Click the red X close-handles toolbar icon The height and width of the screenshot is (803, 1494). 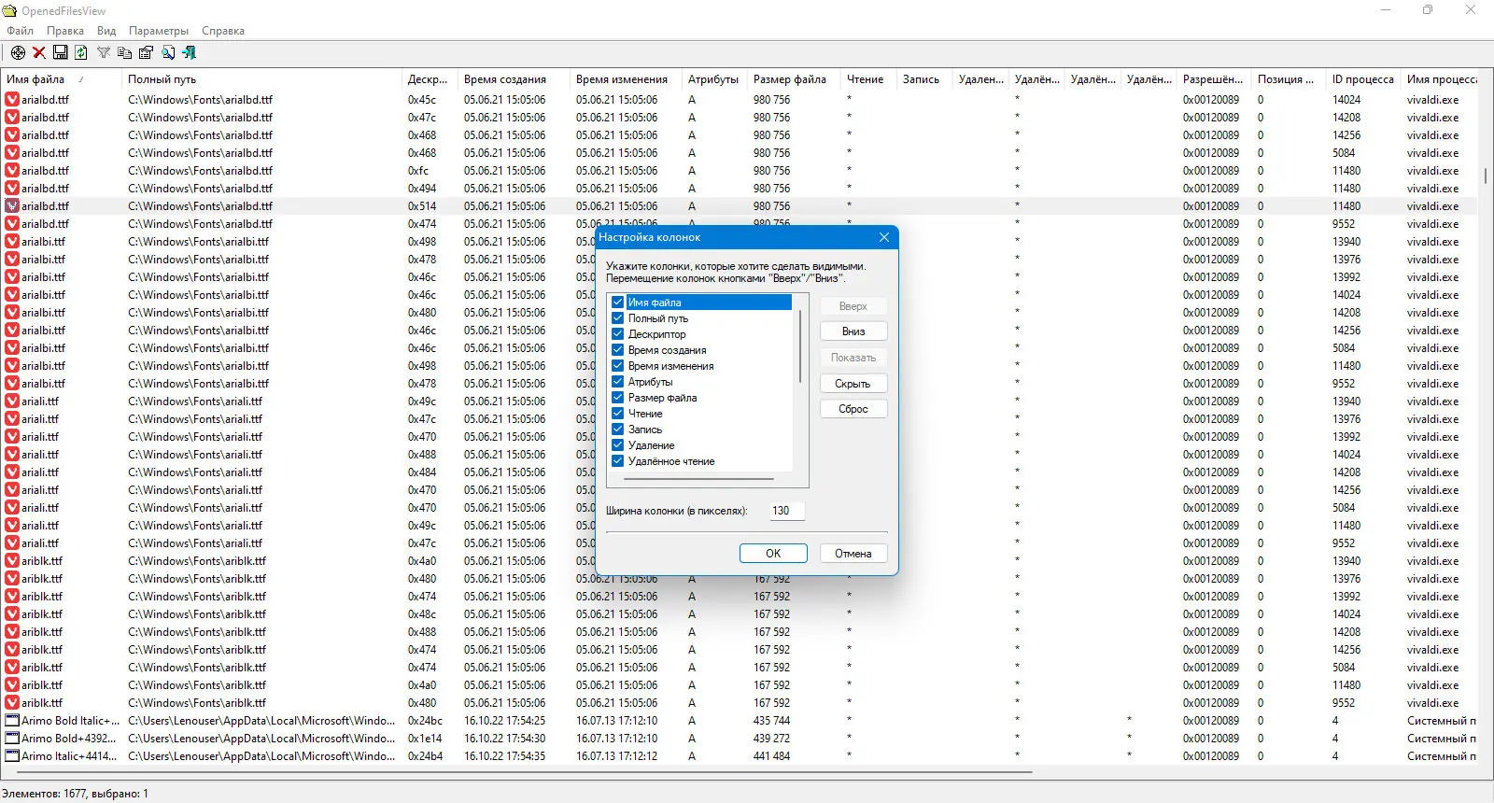[39, 52]
